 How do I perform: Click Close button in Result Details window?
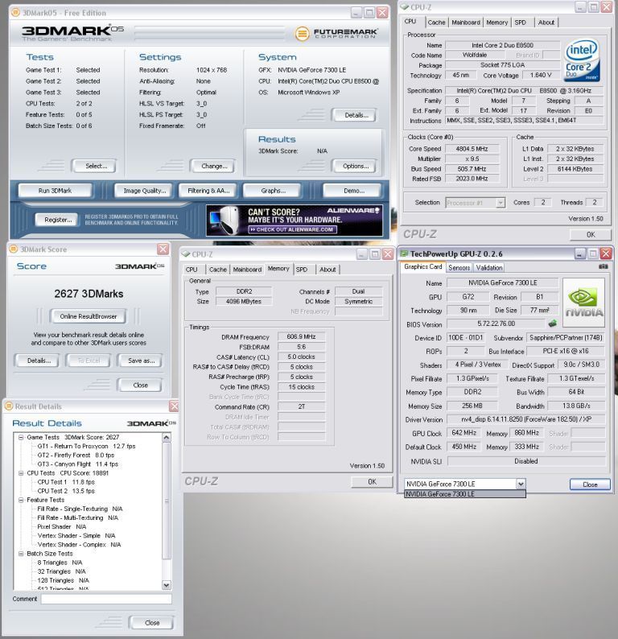152,623
